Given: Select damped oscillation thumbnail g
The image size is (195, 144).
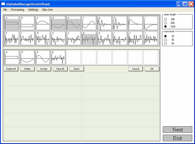Looking at the screenshot, I should 104,23.
